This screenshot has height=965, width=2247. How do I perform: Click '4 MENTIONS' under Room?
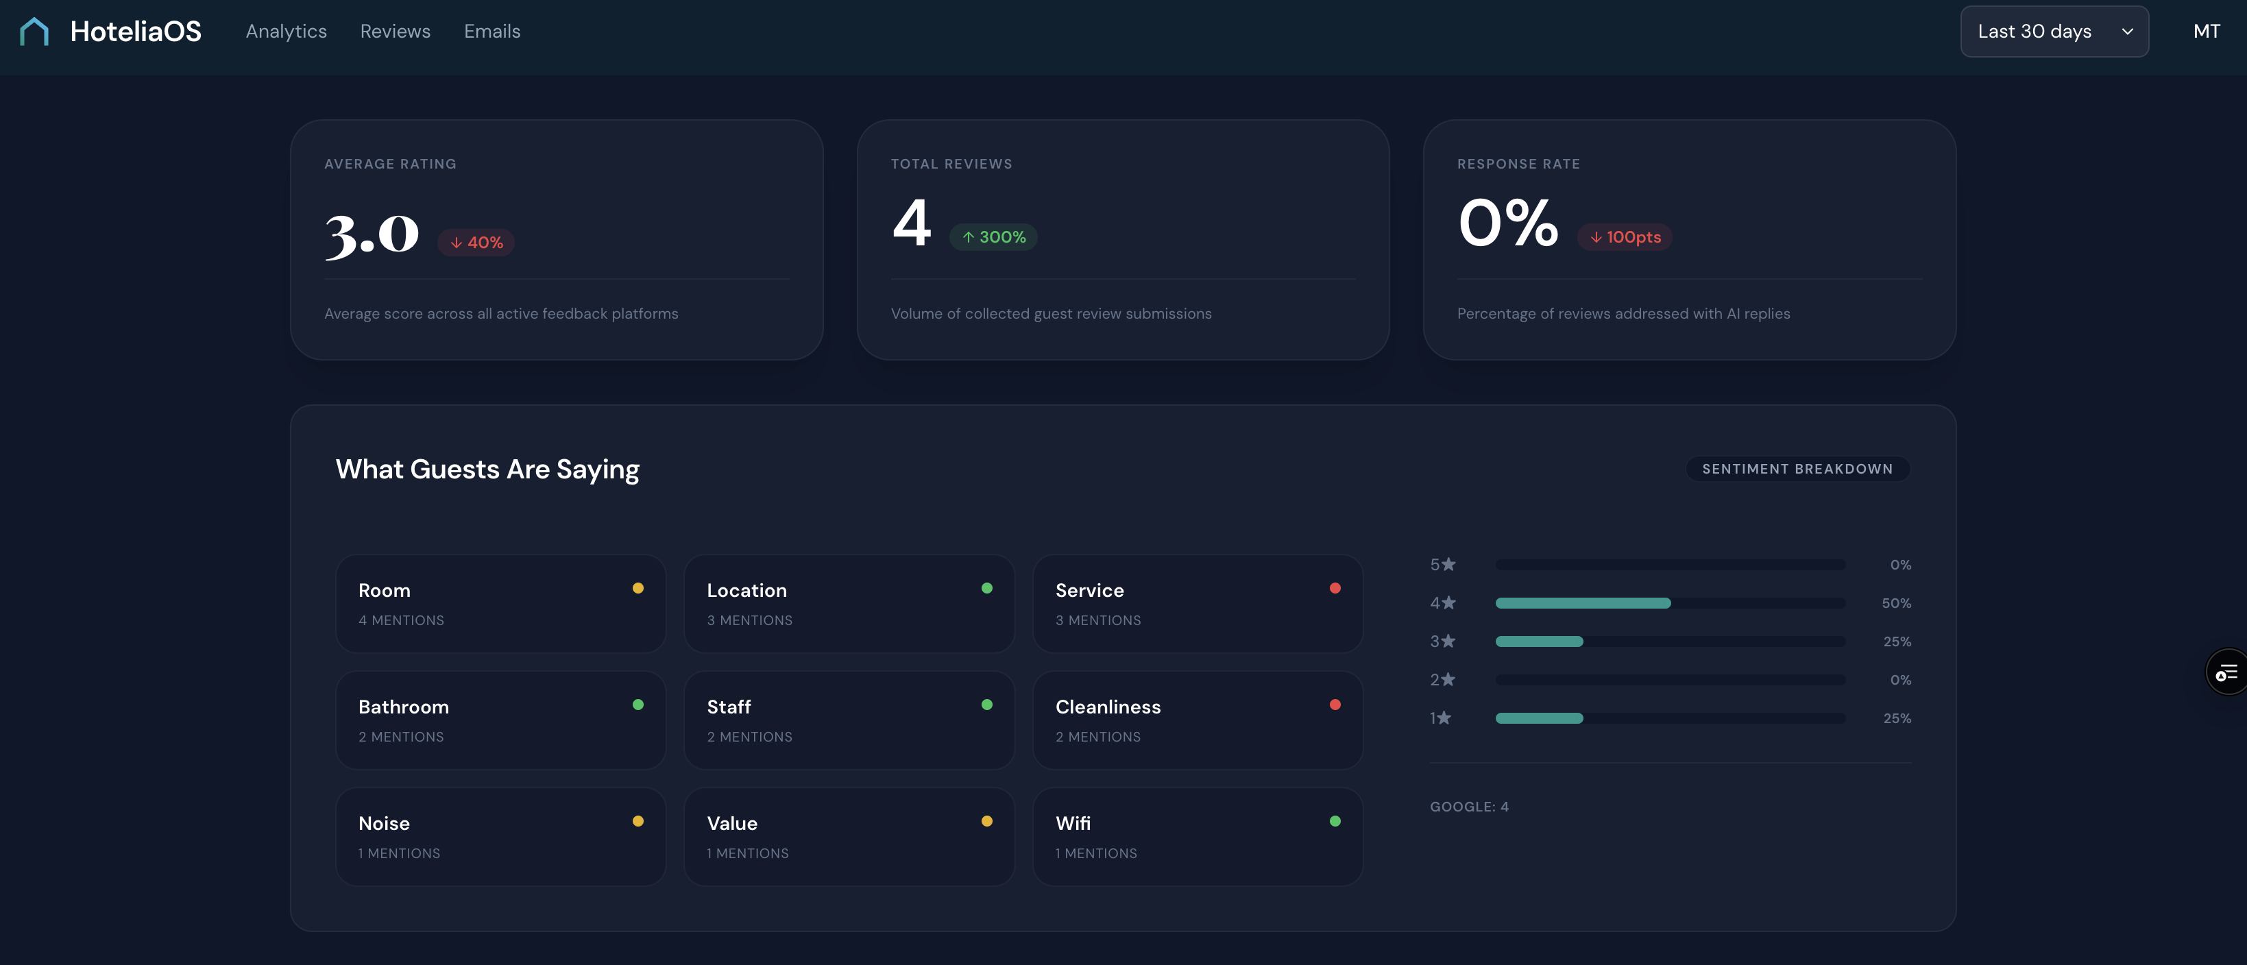401,620
